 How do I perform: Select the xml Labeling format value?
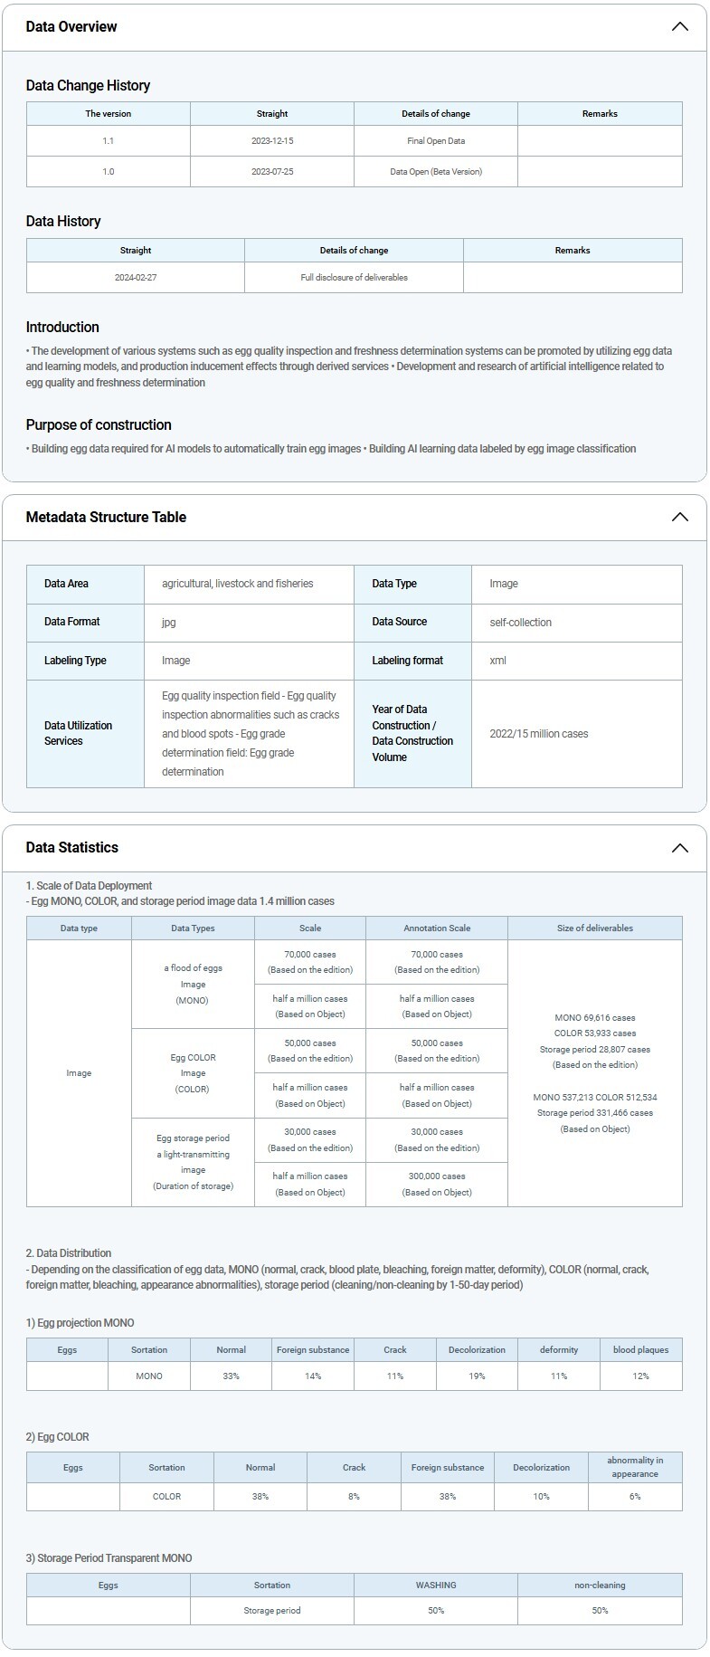click(x=497, y=661)
